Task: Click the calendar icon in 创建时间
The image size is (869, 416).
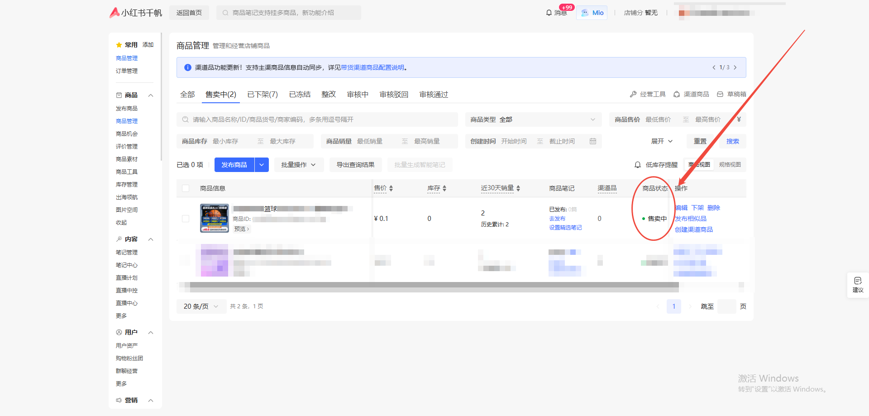Action: [593, 141]
